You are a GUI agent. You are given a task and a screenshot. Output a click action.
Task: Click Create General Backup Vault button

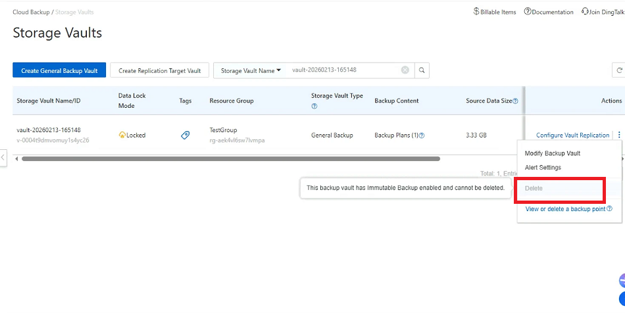[x=59, y=70]
